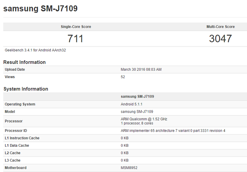Click the Result Information heading

[x=25, y=62]
